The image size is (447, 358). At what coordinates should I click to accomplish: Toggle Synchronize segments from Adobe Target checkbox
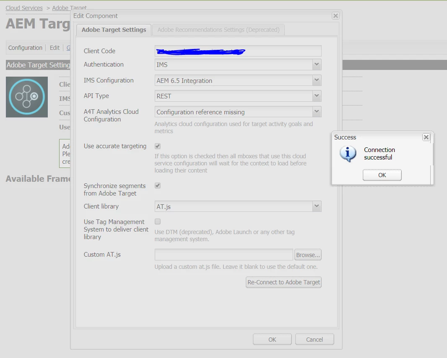(158, 185)
